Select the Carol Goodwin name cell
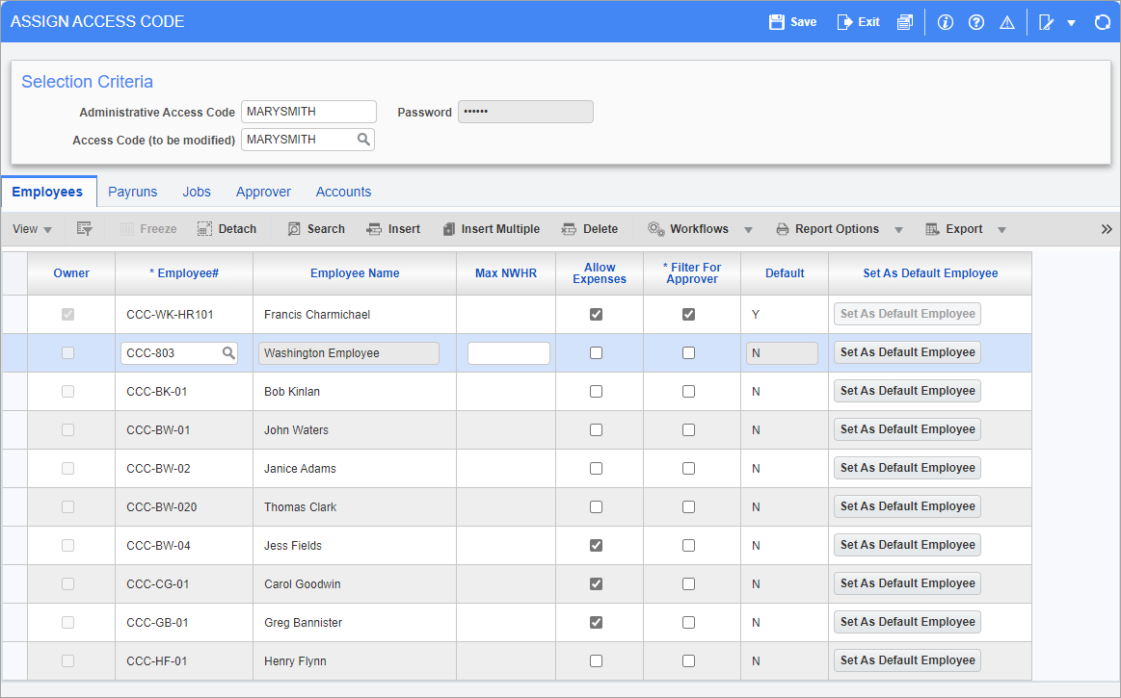 pos(355,584)
